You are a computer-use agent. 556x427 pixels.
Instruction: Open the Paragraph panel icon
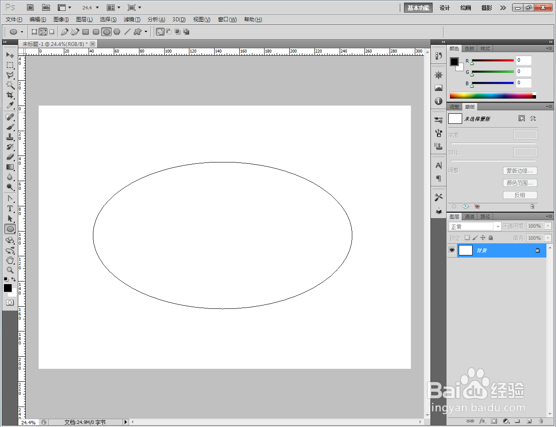(439, 178)
